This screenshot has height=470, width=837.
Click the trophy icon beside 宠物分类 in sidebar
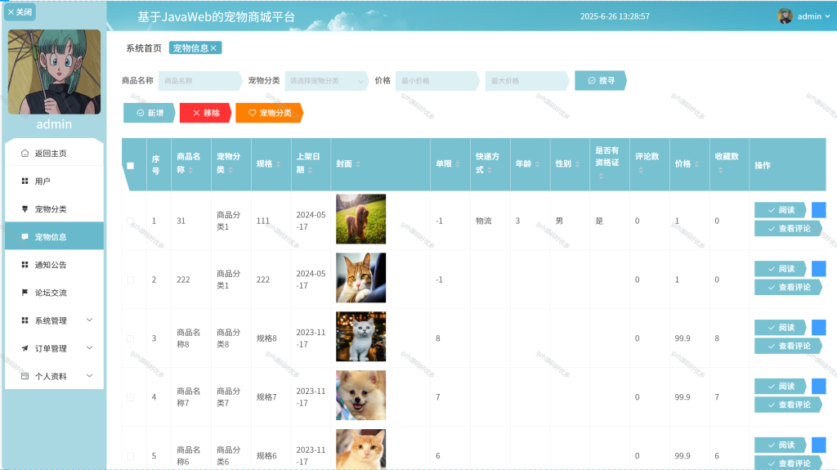pyautogui.click(x=25, y=208)
